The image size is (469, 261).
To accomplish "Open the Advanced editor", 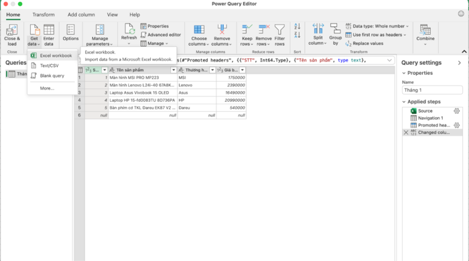I will click(x=161, y=35).
